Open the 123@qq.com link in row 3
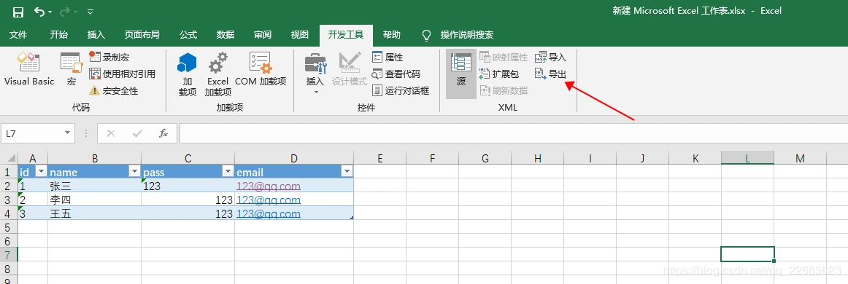Viewport: 848px width, 284px height. [269, 200]
